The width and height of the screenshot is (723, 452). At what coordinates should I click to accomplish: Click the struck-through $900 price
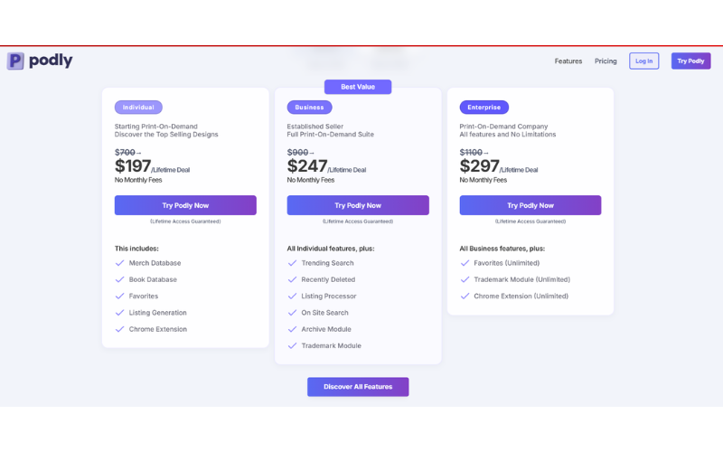[297, 152]
